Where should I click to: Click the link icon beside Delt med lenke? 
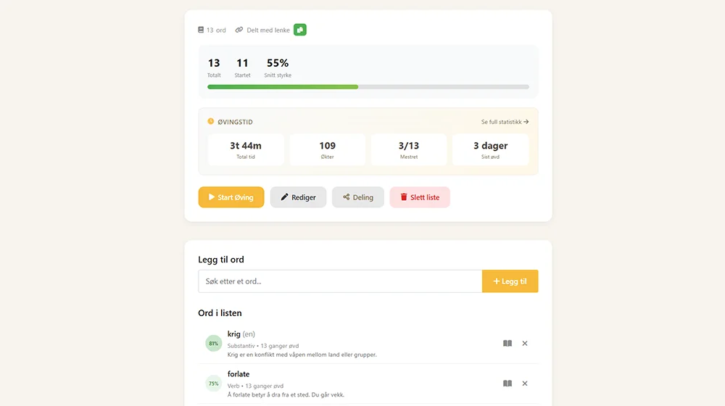[239, 30]
